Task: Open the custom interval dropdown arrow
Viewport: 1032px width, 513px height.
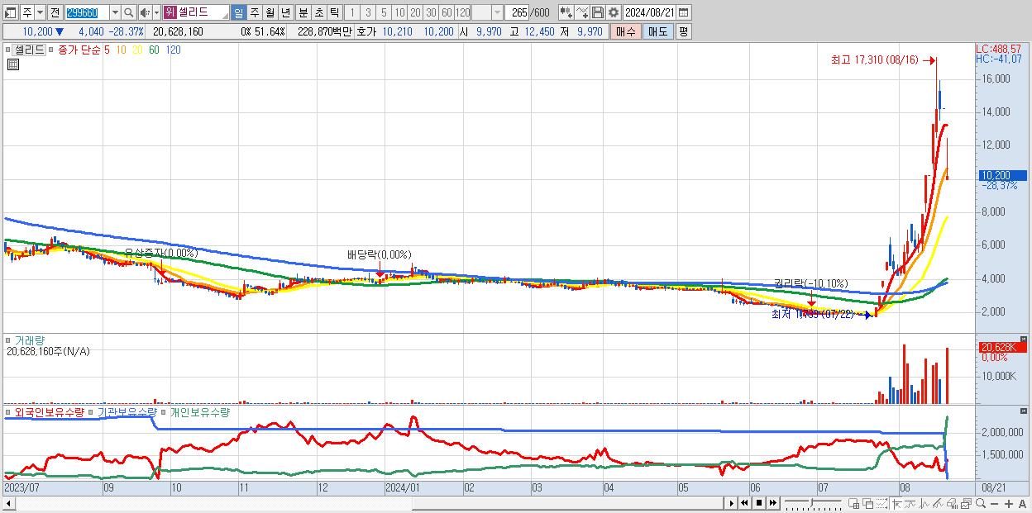Action: 497,12
